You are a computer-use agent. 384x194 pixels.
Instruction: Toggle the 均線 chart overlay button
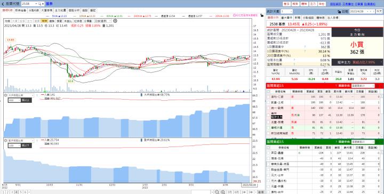click(x=7, y=21)
